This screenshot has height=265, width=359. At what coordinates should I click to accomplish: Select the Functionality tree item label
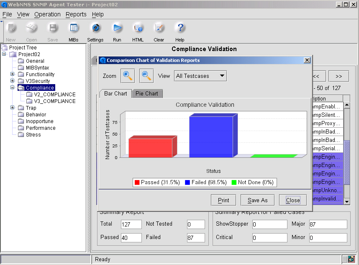tap(40, 75)
